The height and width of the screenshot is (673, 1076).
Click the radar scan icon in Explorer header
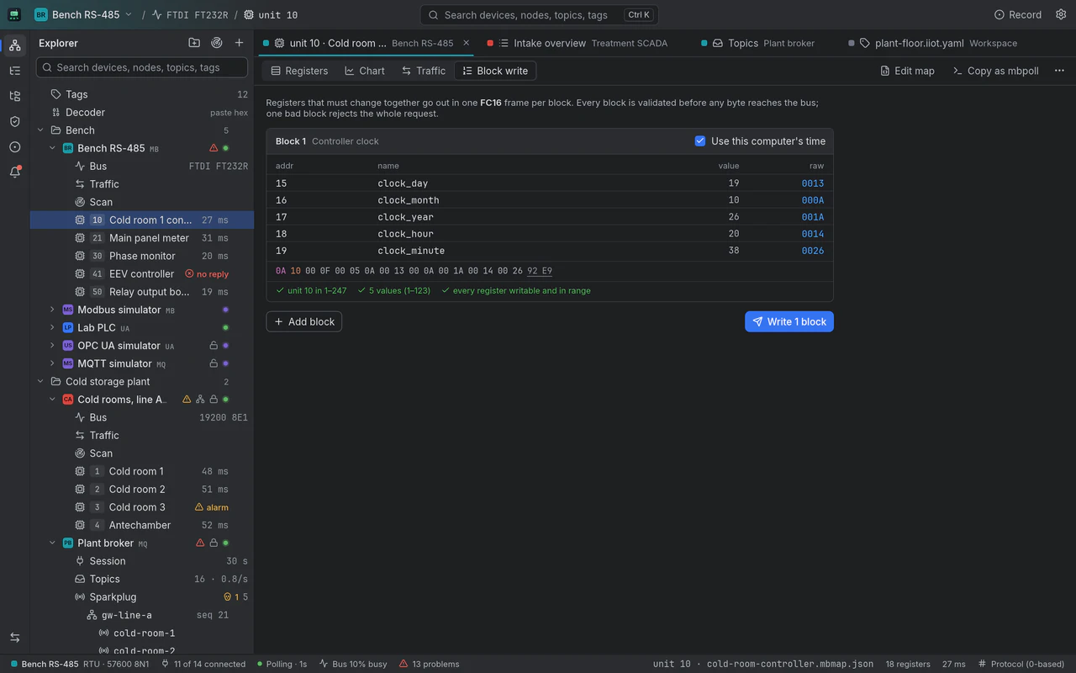coord(217,43)
